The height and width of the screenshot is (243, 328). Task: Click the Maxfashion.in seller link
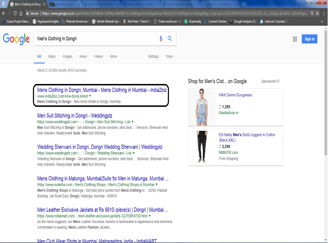[x=228, y=113]
